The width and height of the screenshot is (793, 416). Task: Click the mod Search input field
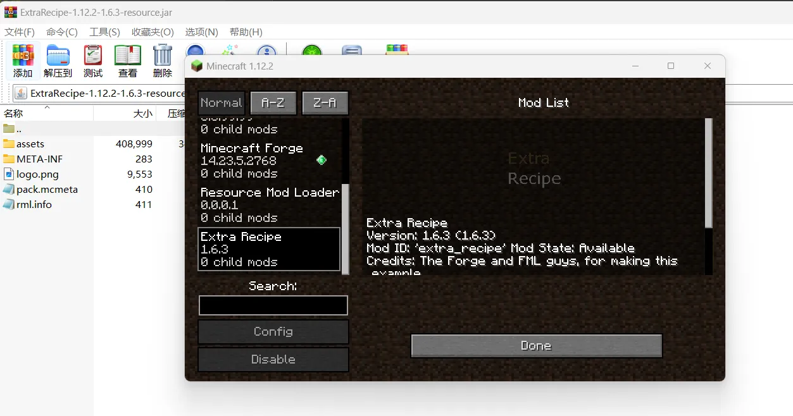(x=273, y=305)
